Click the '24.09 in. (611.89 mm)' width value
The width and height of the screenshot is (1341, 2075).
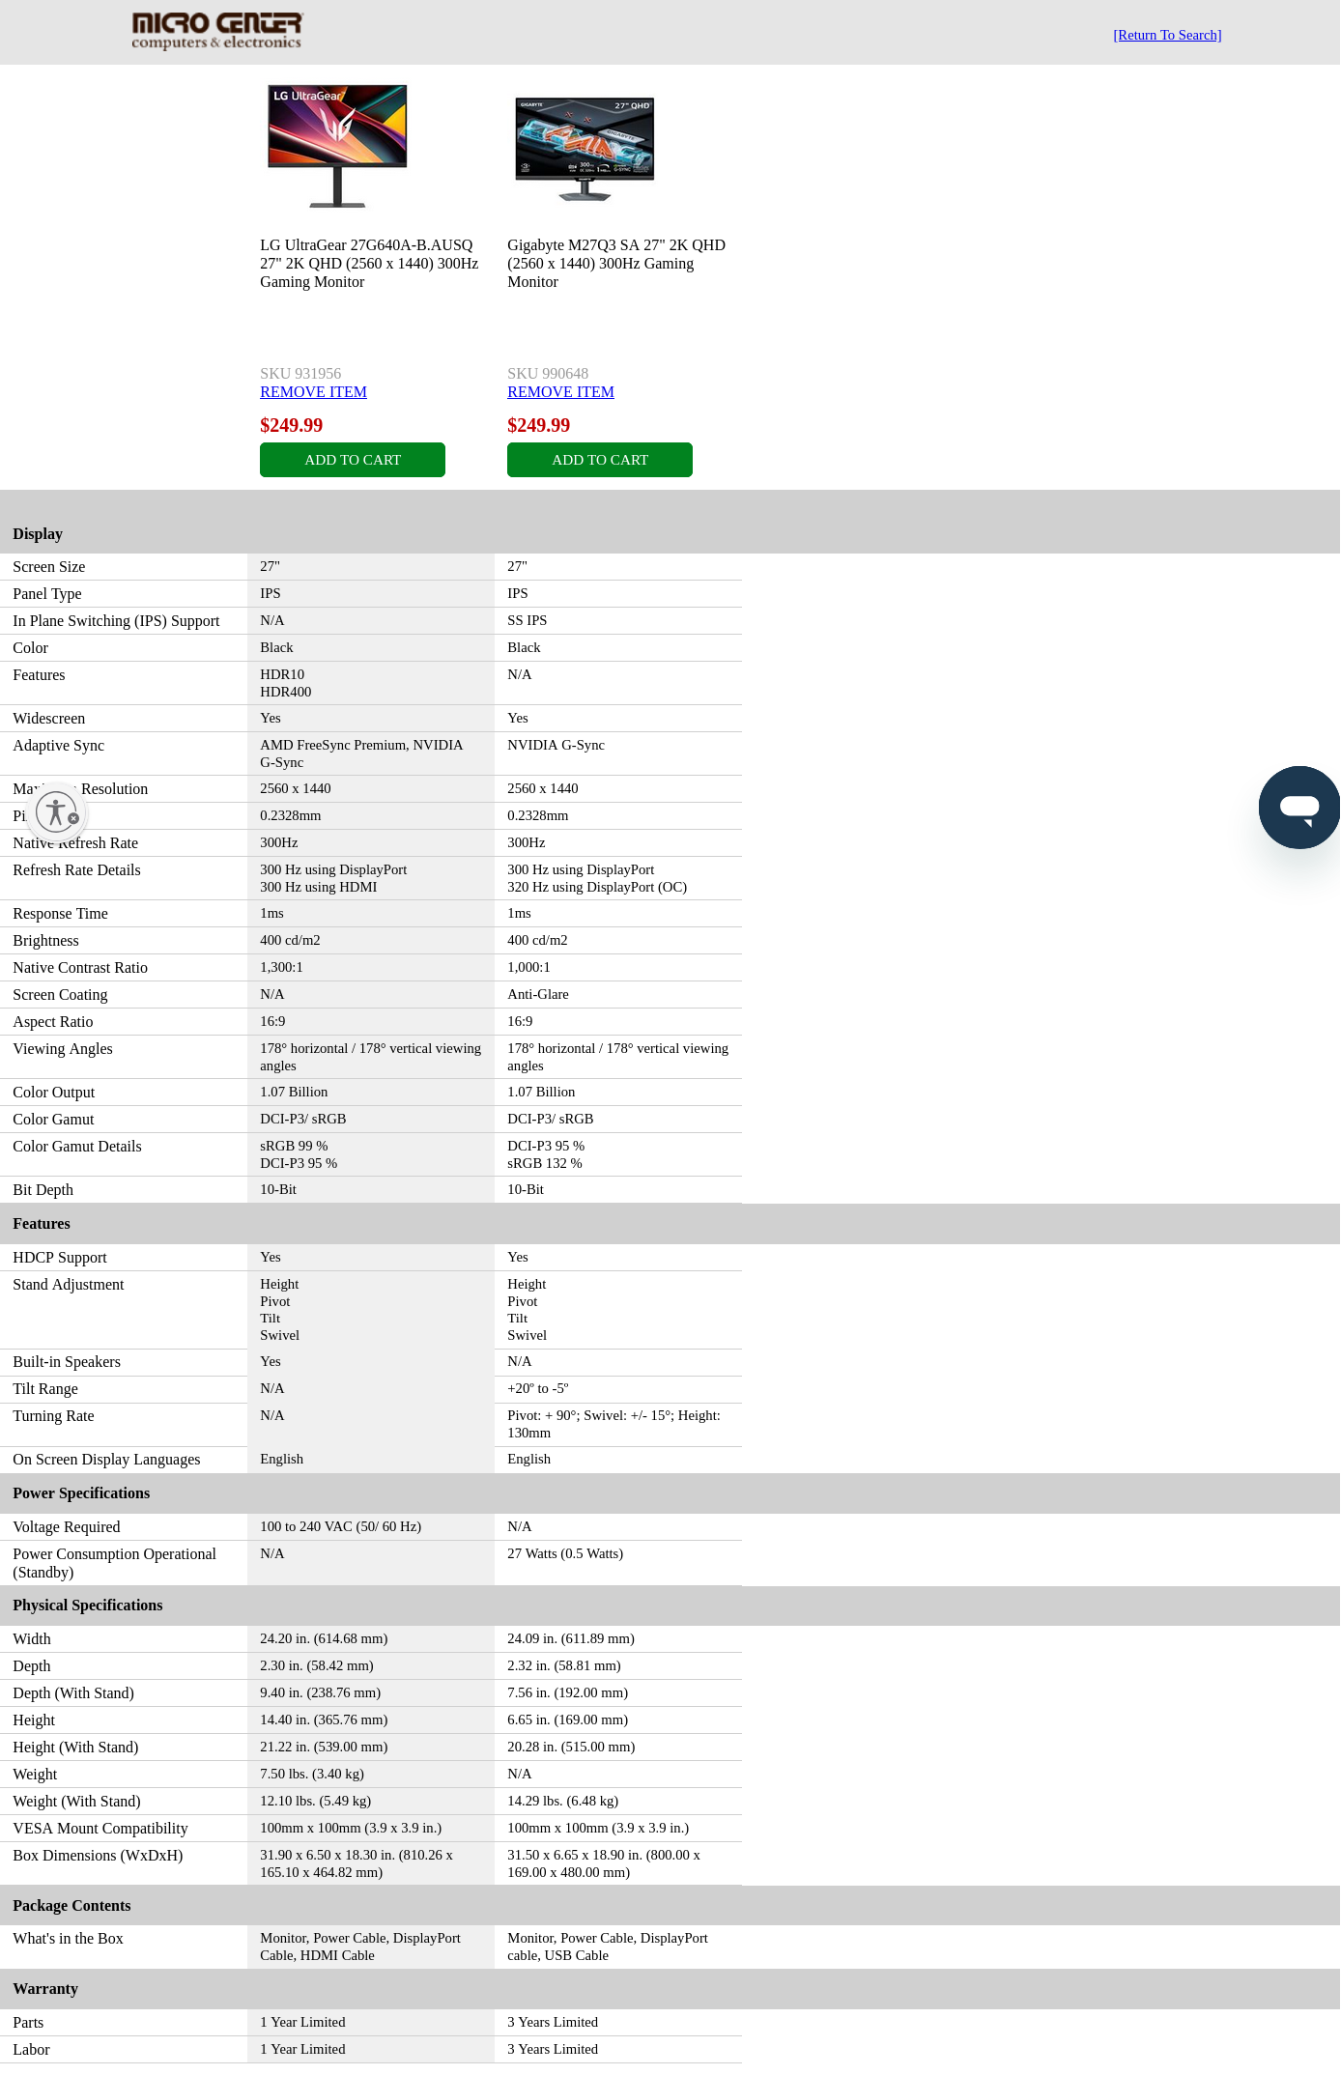(571, 1638)
